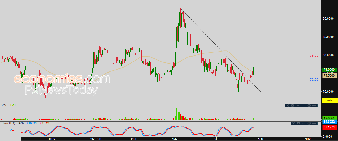This screenshot has width=338, height=141.
Task: Click the 85.0000 price axis label
Action: [x=328, y=37]
